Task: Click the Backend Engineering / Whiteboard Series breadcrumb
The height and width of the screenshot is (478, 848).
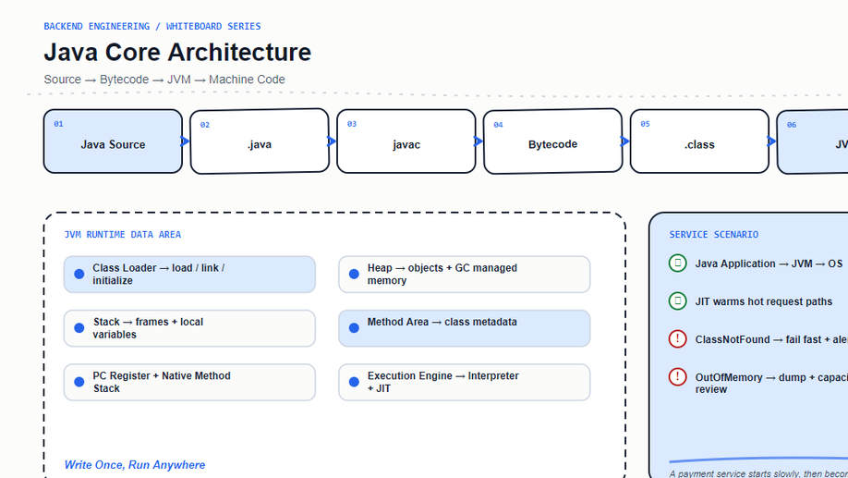Action: coord(152,26)
